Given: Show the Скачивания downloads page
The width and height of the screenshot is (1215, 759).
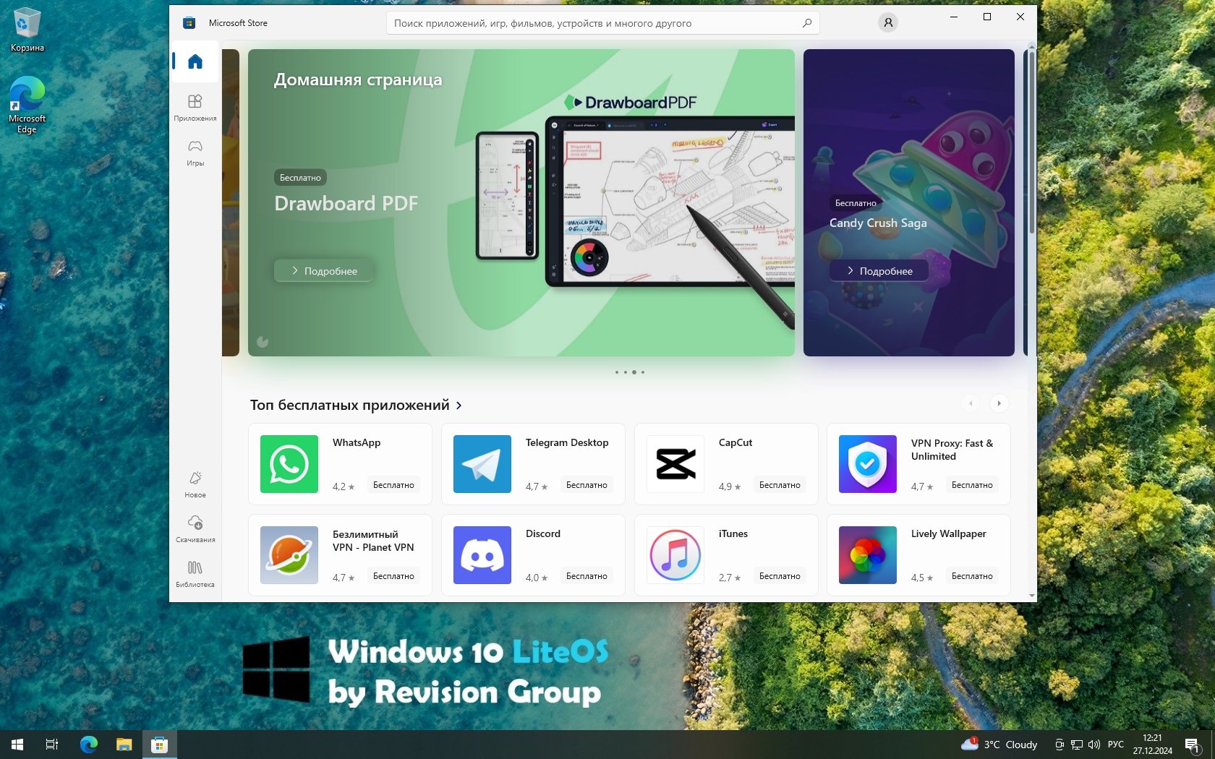Looking at the screenshot, I should pos(195,528).
